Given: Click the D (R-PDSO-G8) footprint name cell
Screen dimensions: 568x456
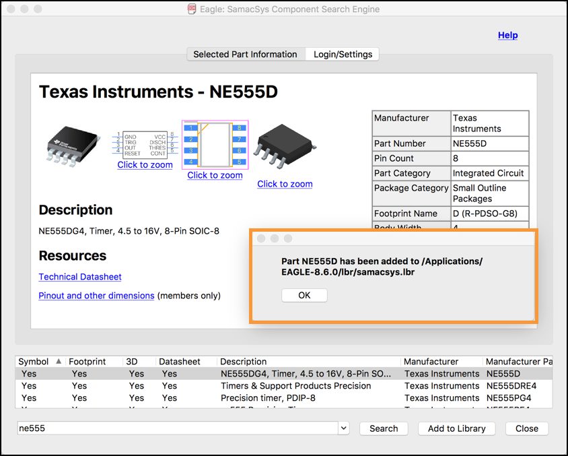Looking at the screenshot, I should tap(490, 214).
